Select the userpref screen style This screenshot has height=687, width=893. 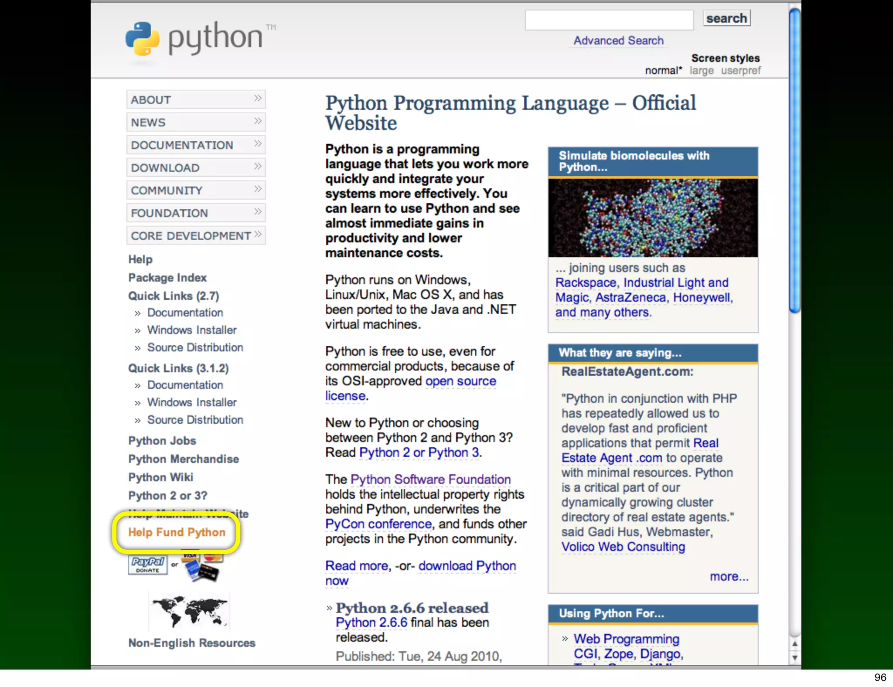click(x=740, y=71)
